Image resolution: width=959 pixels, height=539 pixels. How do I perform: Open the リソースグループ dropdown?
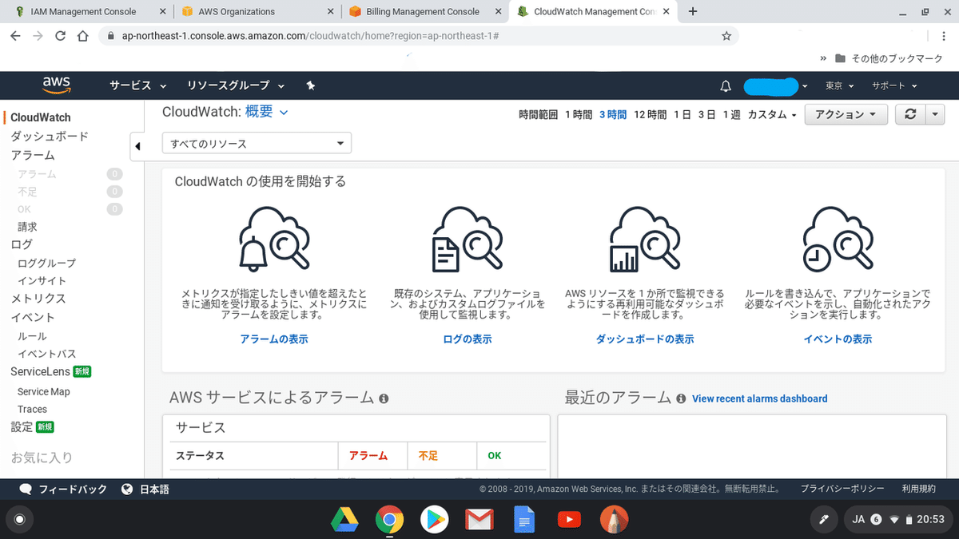pos(237,85)
